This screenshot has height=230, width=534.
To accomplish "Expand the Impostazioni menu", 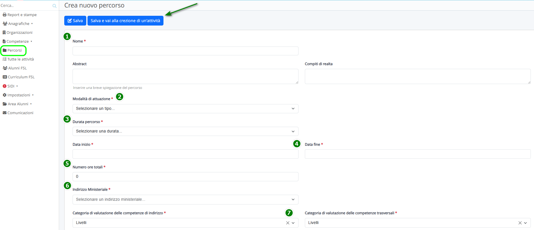I will coord(19,95).
